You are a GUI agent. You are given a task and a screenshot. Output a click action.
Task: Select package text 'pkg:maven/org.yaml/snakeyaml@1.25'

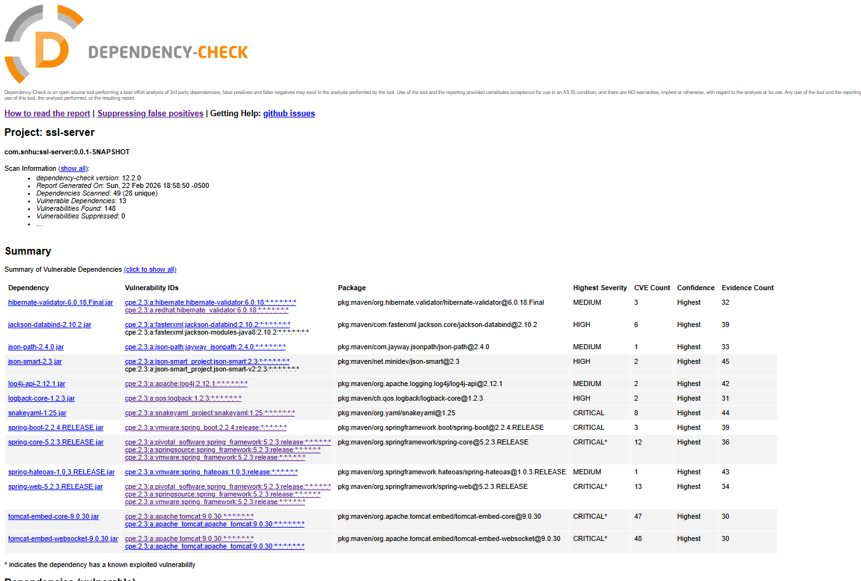(x=397, y=413)
